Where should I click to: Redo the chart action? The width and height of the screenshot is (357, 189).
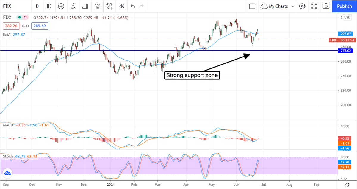[142, 6]
